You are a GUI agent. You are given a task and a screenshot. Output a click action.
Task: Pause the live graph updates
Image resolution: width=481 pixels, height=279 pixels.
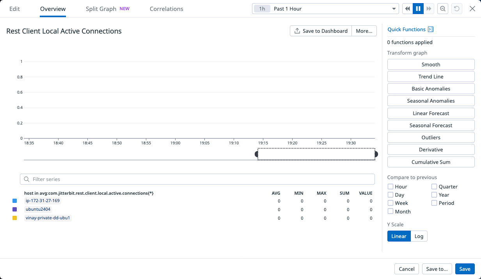(x=418, y=8)
